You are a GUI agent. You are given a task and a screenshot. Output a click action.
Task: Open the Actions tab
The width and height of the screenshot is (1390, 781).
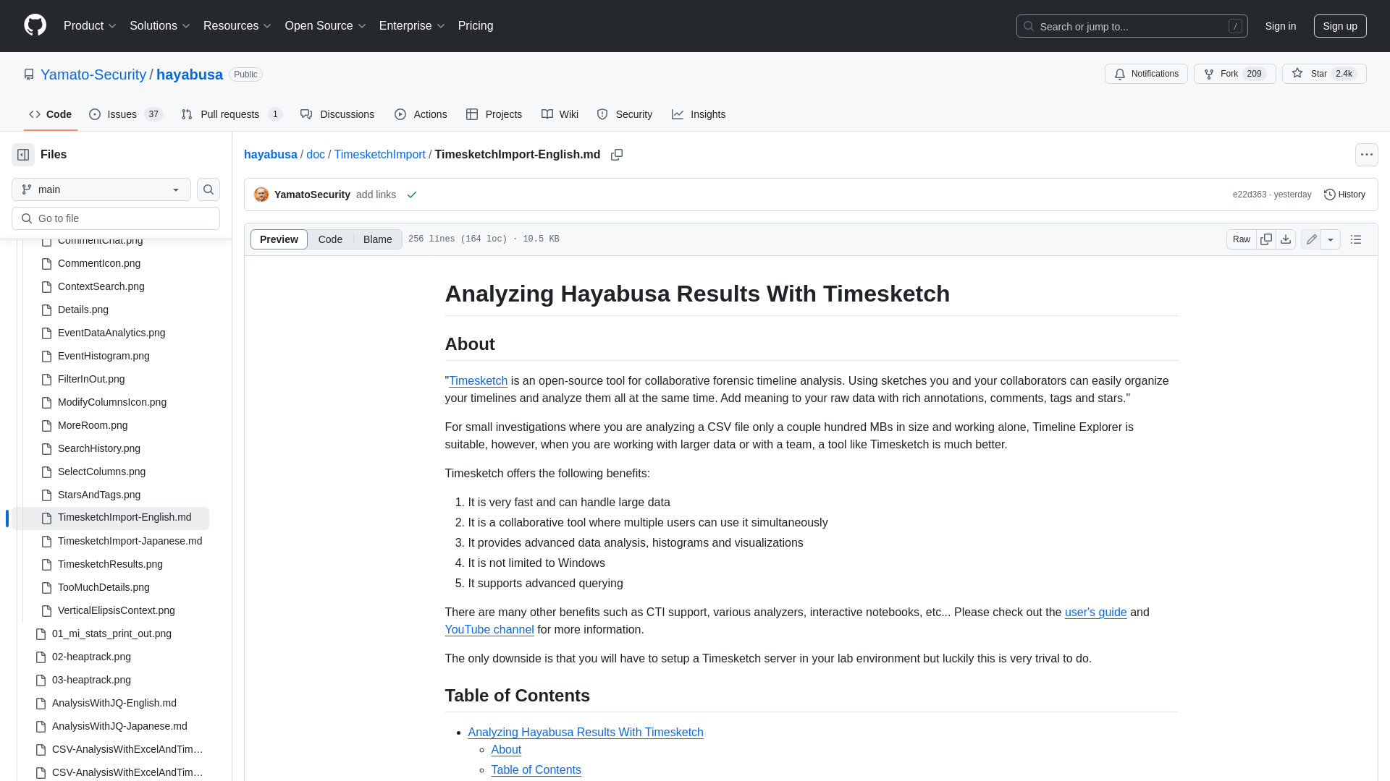tap(421, 114)
